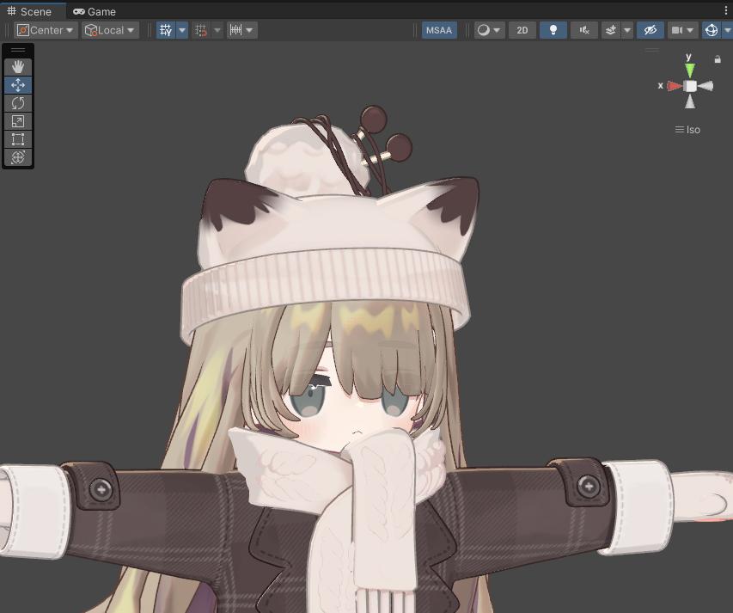Click the red X axis cone
733x613 pixels.
pos(674,86)
